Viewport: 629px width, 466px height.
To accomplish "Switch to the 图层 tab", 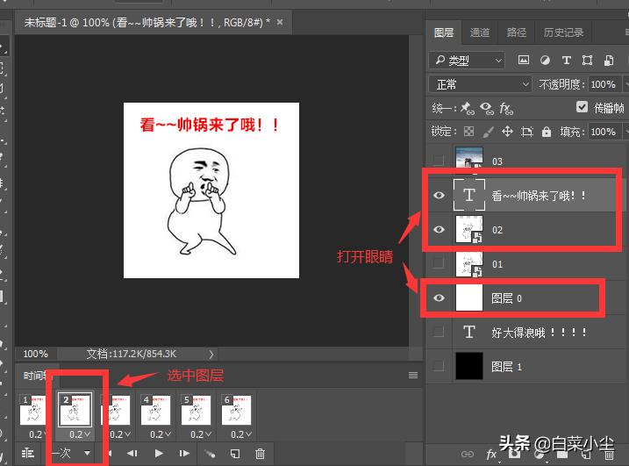I will (444, 32).
